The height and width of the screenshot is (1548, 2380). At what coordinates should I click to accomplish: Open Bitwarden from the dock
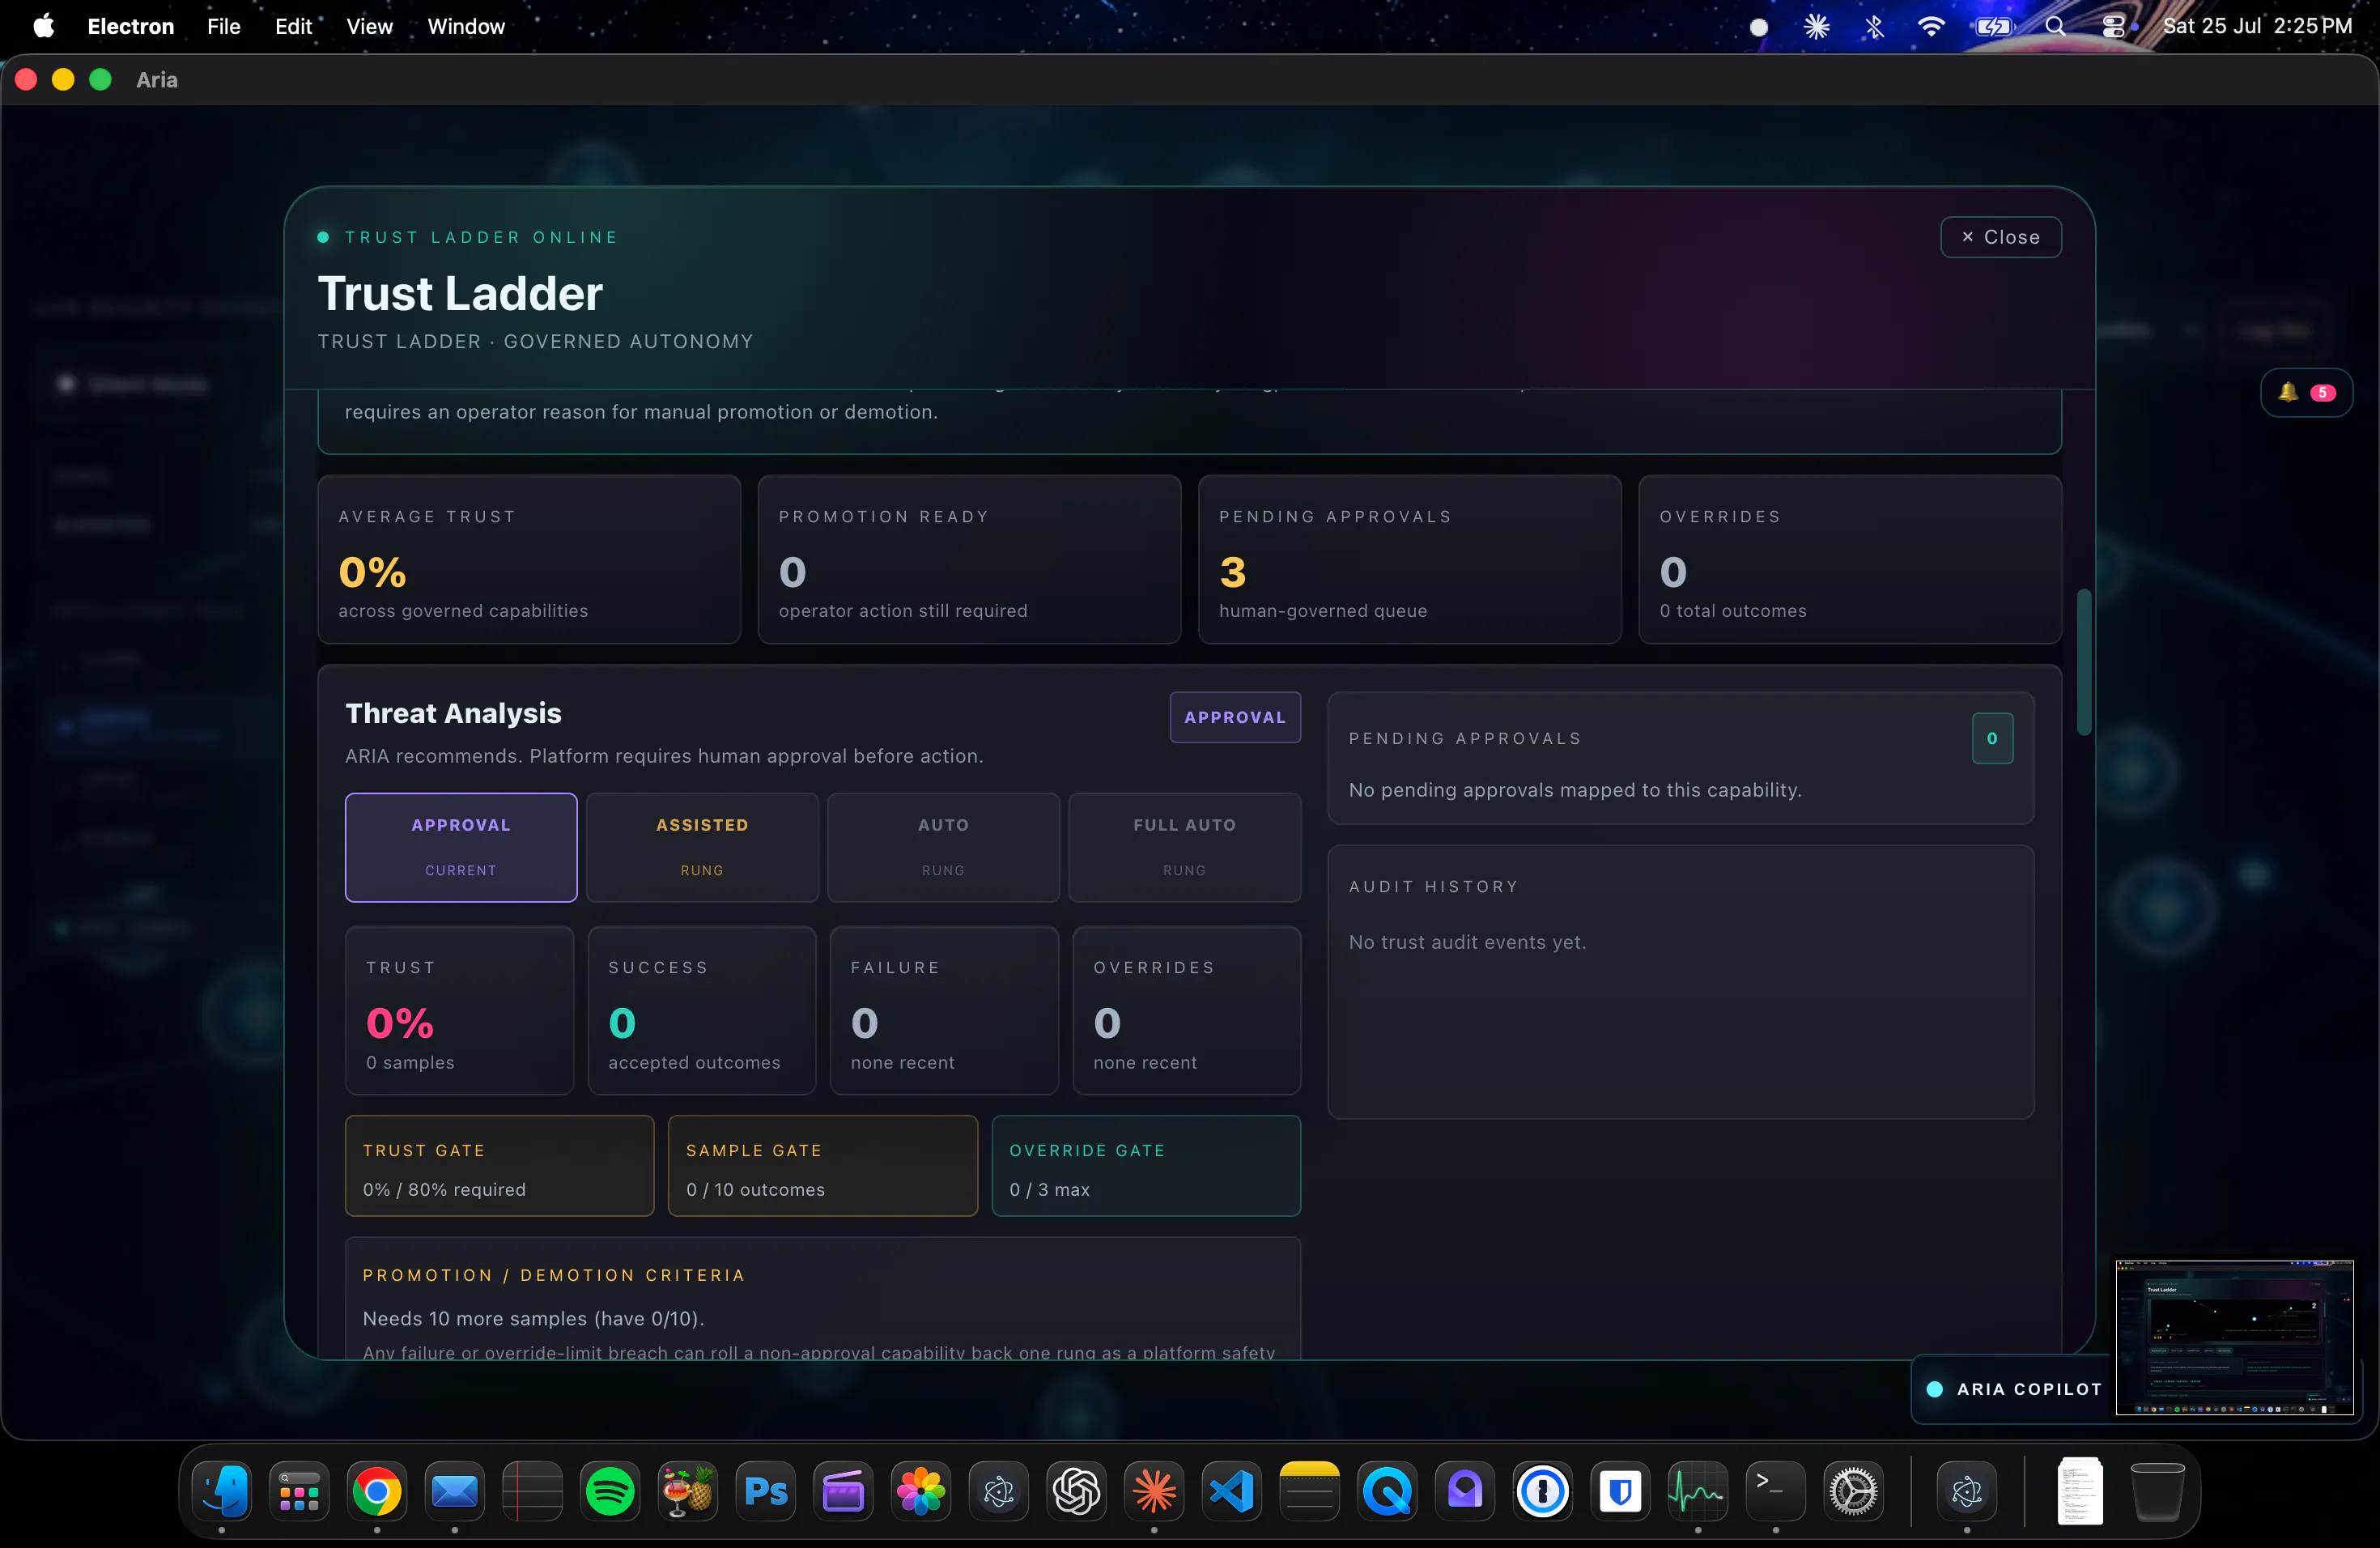tap(1620, 1491)
